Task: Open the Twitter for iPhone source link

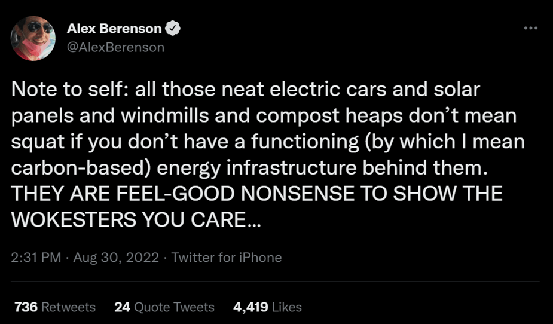Action: (227, 258)
